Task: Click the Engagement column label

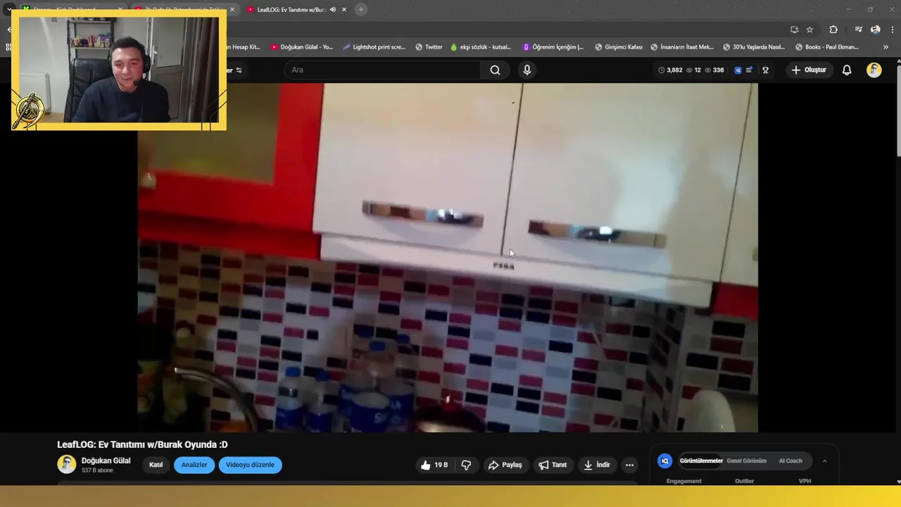Action: (683, 481)
